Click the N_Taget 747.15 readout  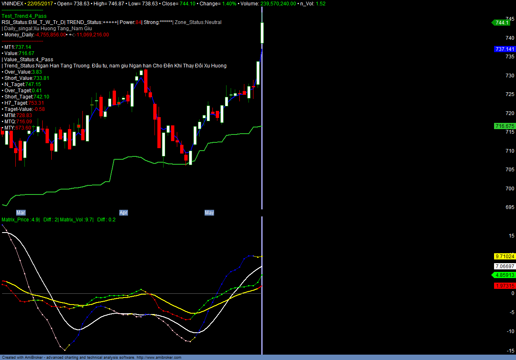[22, 84]
